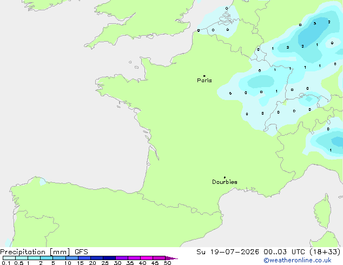Click the purple arrow end of the legend
343x265 pixels.
171,258
